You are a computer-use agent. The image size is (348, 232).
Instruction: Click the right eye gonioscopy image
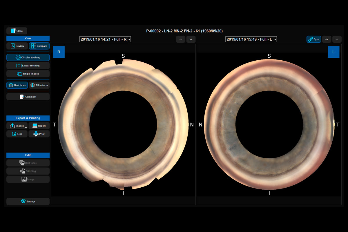[x=123, y=125]
